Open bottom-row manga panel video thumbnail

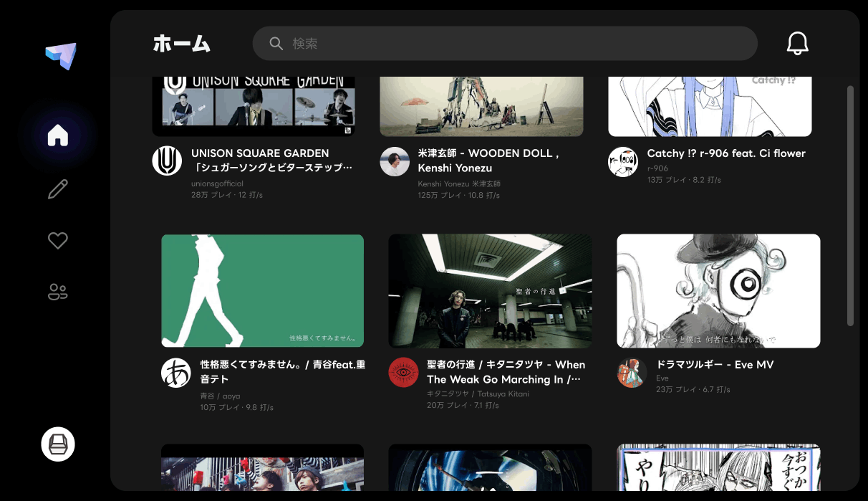718,467
